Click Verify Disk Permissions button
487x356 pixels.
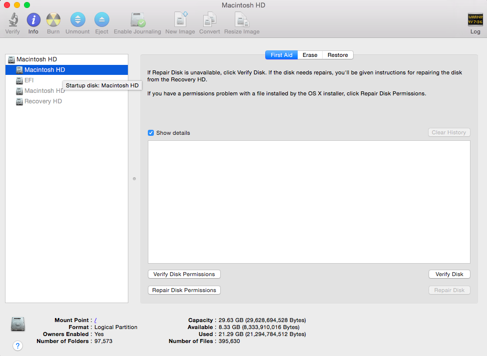pos(184,275)
